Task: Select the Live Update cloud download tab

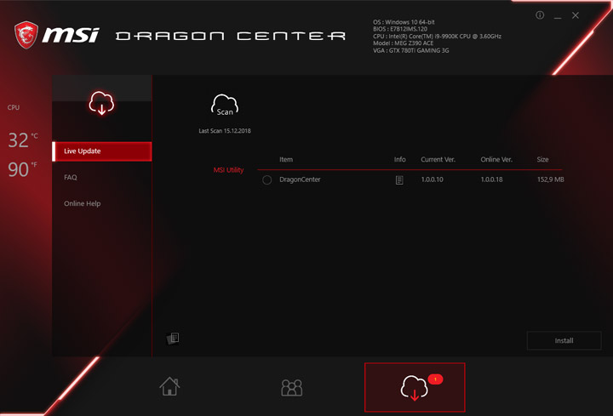Action: coord(415,387)
